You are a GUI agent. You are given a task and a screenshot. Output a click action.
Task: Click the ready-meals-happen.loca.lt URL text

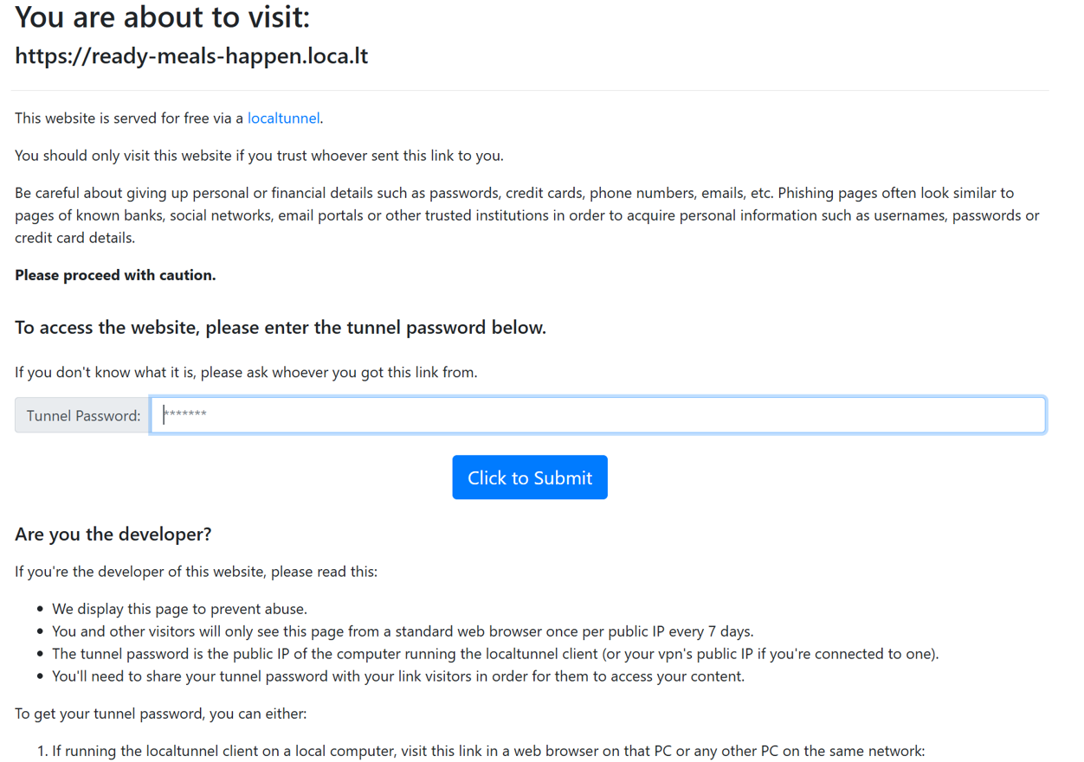(191, 56)
